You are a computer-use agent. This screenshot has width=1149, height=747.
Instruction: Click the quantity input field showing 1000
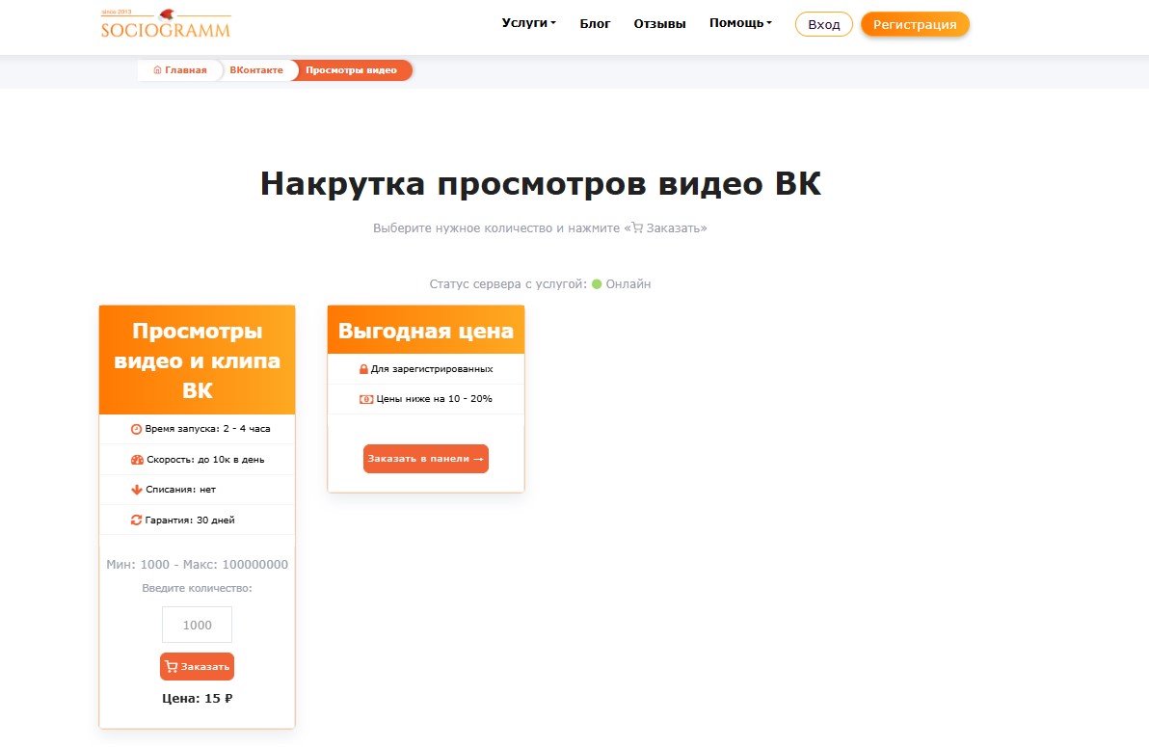(x=197, y=625)
